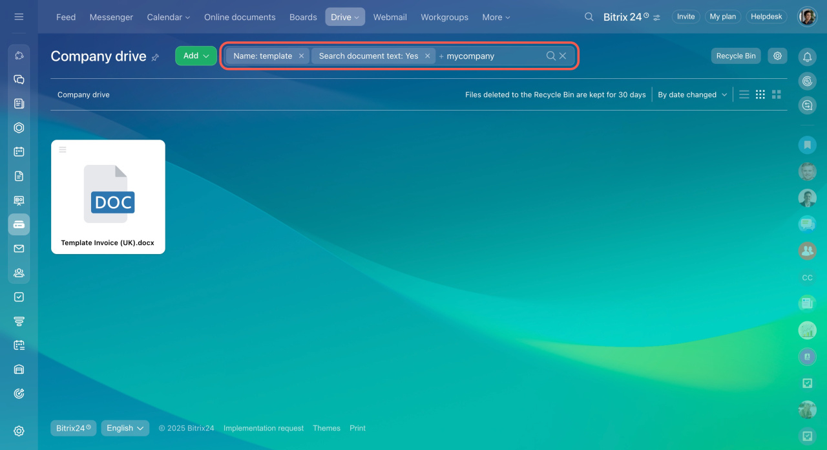This screenshot has height=450, width=827.
Task: Click the Implementation request link
Action: click(263, 428)
